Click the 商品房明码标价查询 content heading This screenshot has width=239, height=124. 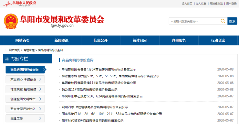pos(78,60)
